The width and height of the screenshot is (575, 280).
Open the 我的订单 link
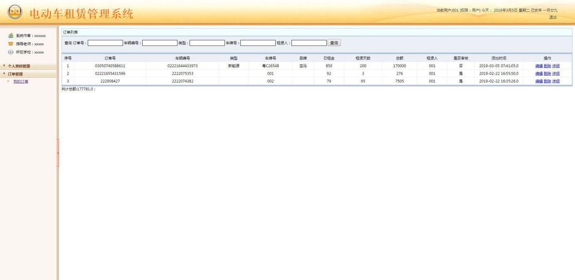pos(21,81)
